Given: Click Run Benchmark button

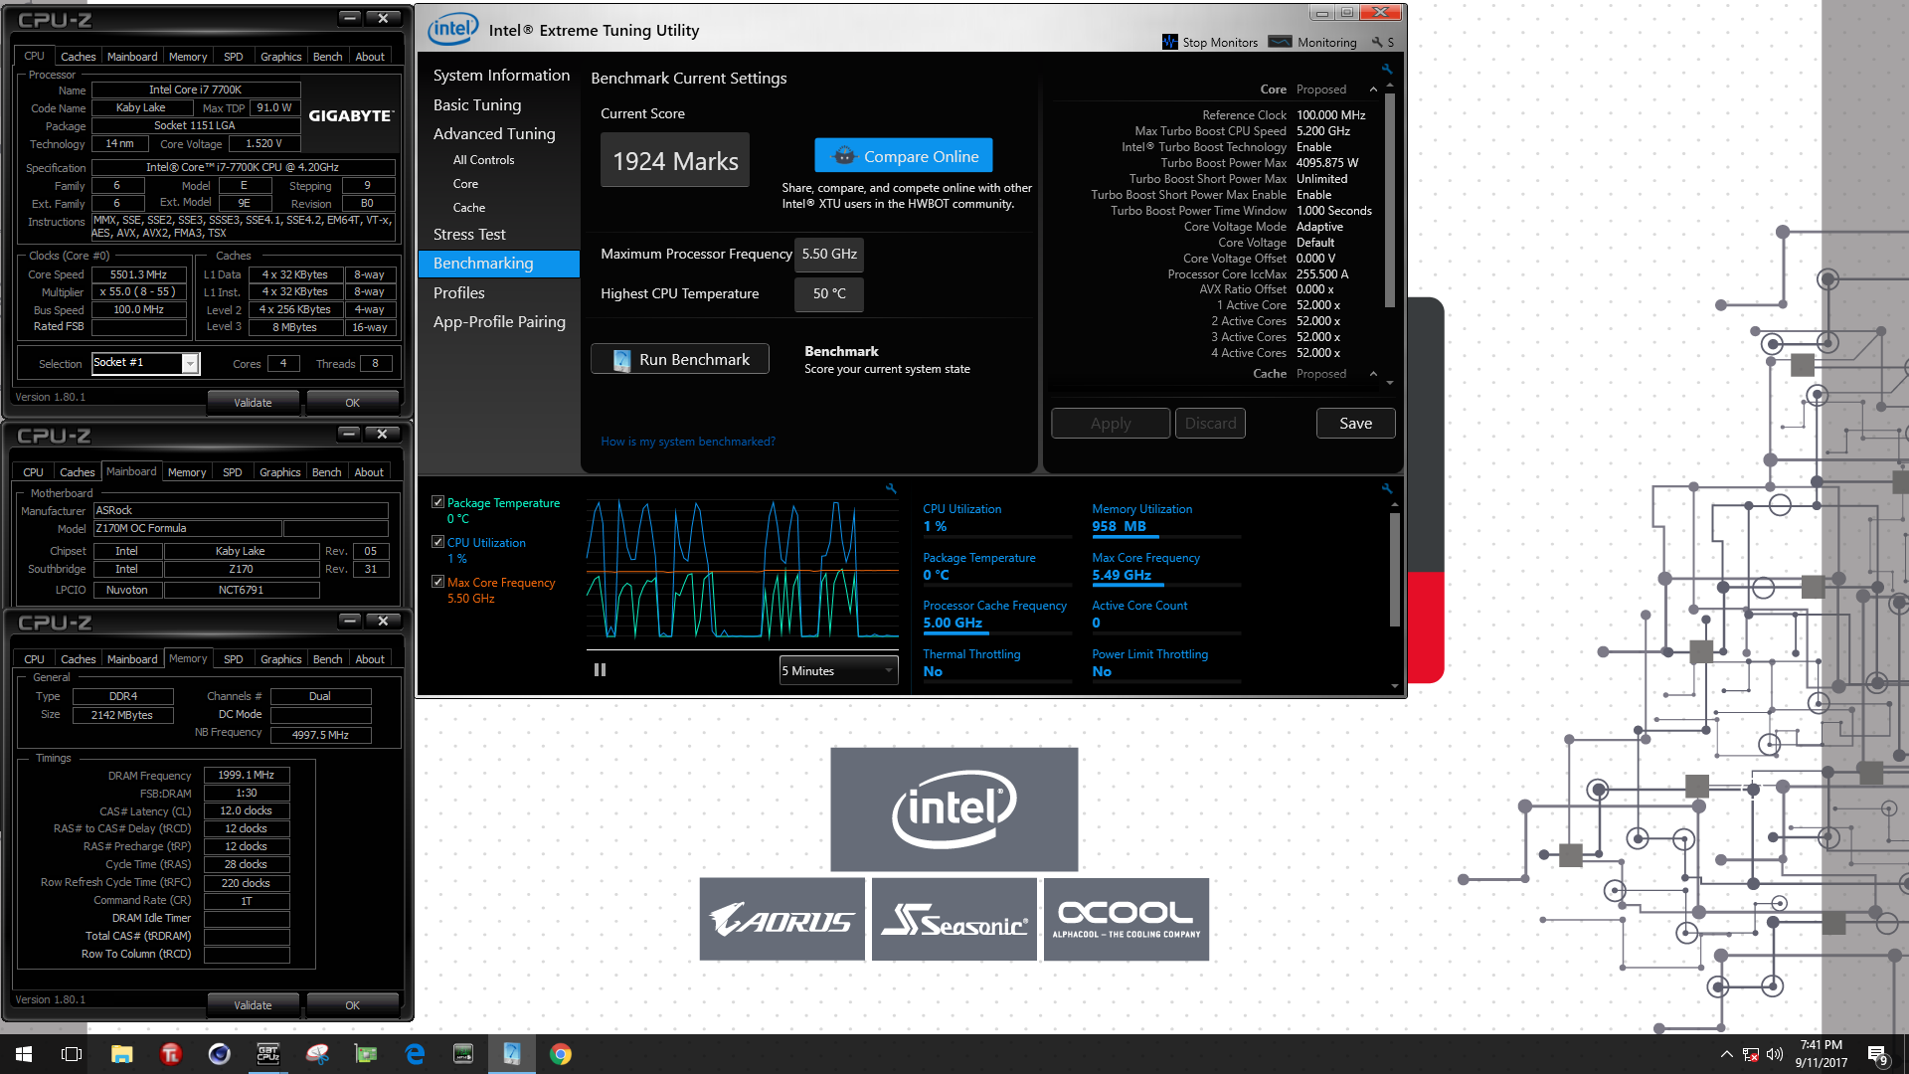Looking at the screenshot, I should [680, 359].
